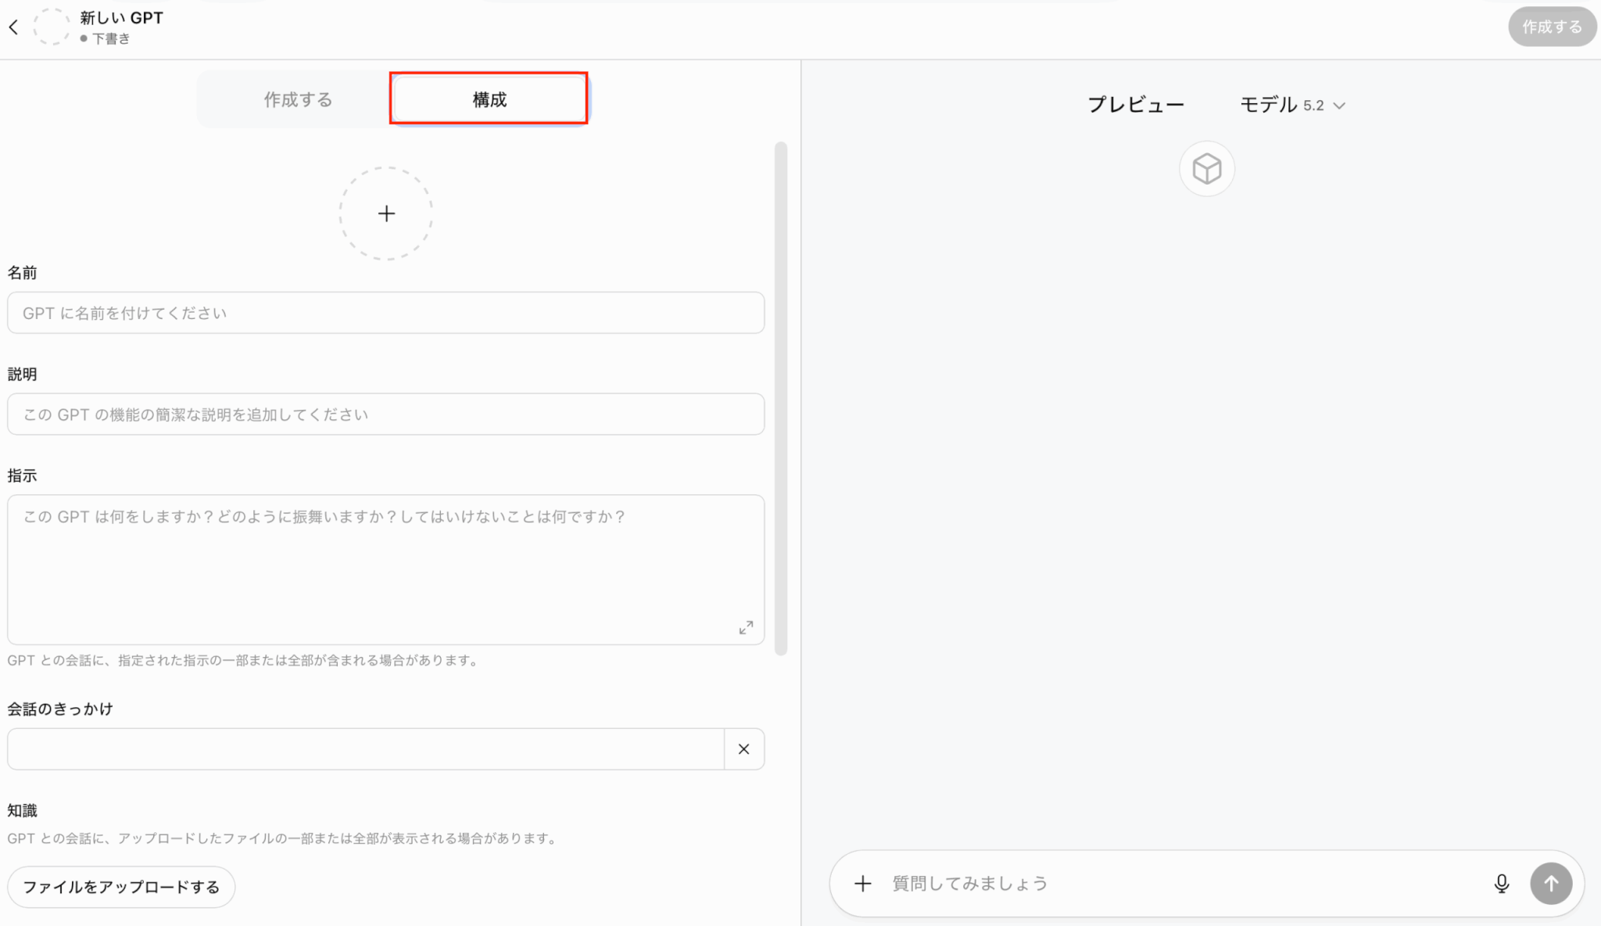Click the cube icon in preview

(x=1206, y=168)
